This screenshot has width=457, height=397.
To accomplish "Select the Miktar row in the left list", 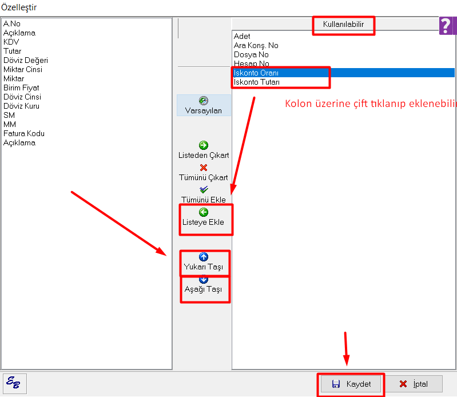I will [x=86, y=79].
